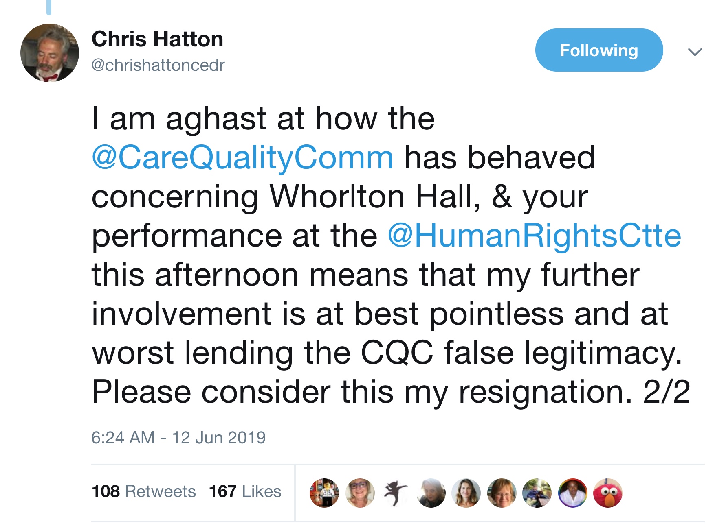Screen dimensions: 726x528
Task: Expand the tweet options chevron
Action: (x=695, y=52)
